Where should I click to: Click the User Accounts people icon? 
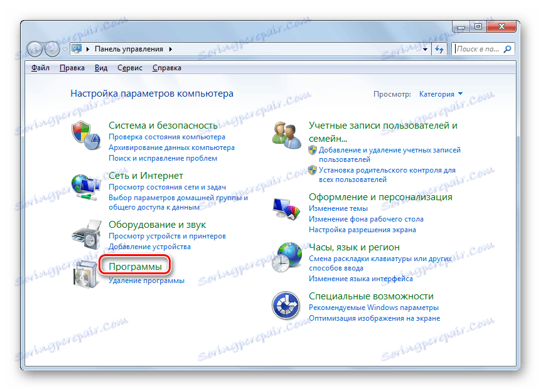286,135
